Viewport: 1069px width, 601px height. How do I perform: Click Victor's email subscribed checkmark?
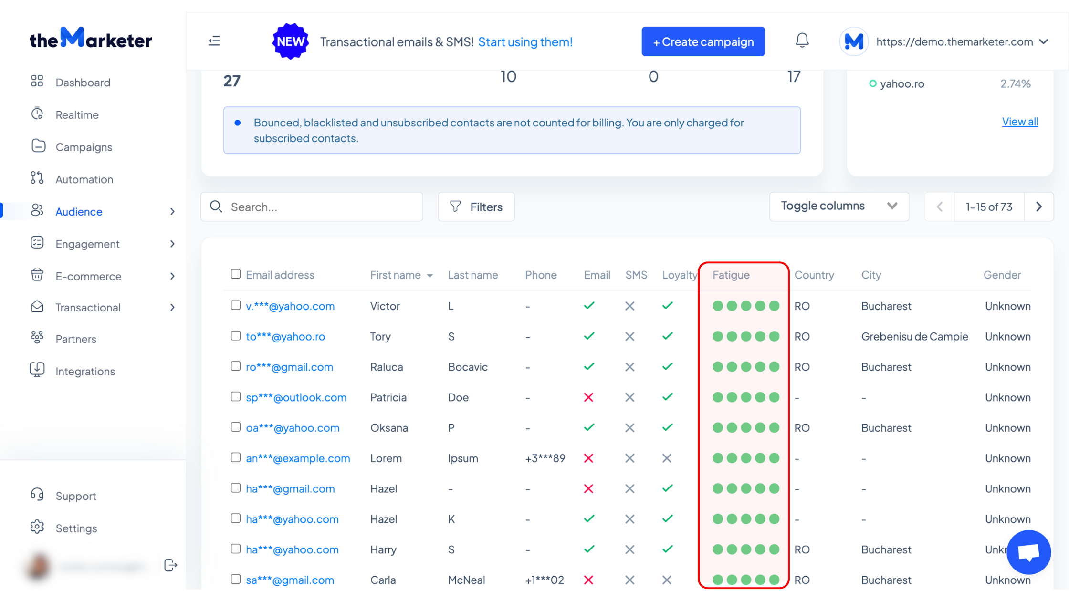click(x=589, y=306)
